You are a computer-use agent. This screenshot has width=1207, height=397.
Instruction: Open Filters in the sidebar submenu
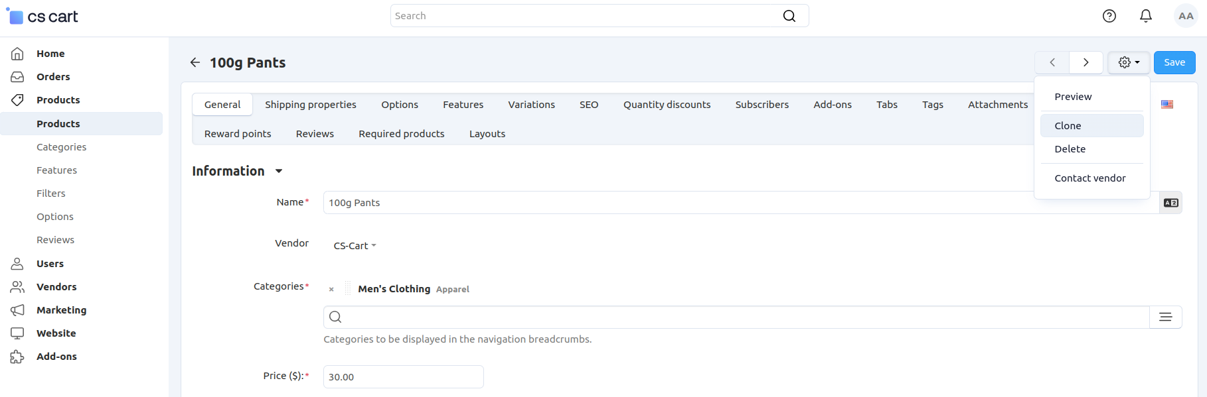[51, 194]
